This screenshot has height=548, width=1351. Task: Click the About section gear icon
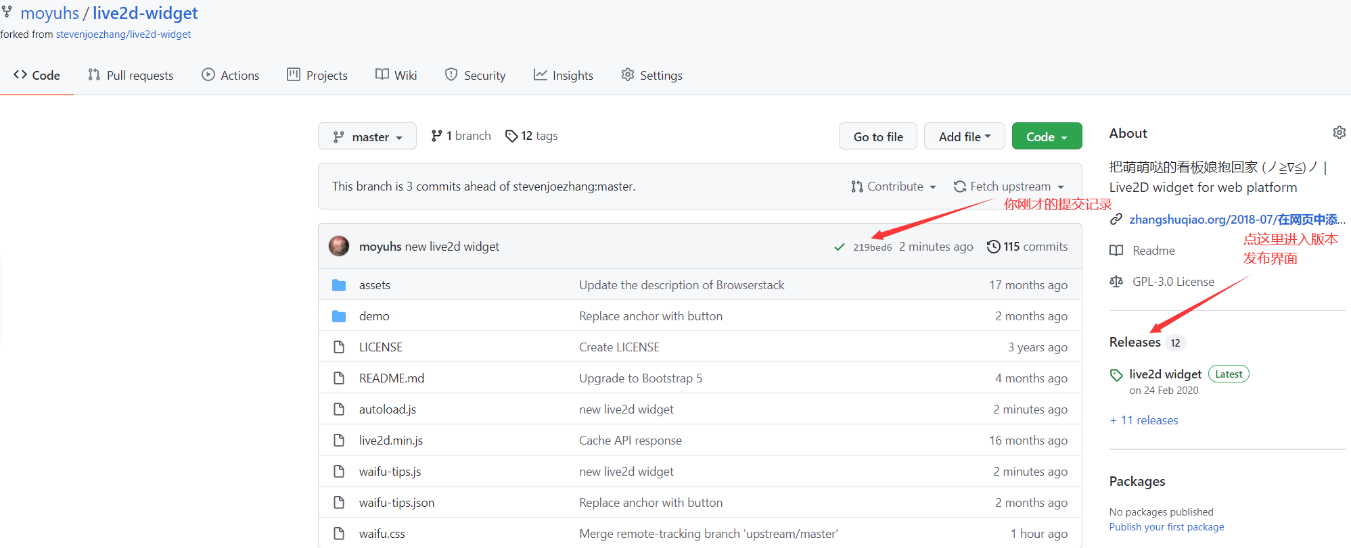1339,132
